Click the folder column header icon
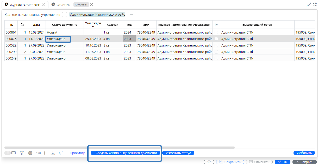318x166 pixels. click(x=22, y=25)
